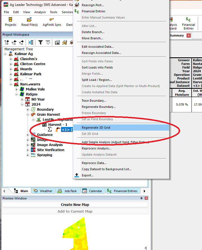
Task: Open the Calendar tab
Action: (x=92, y=191)
